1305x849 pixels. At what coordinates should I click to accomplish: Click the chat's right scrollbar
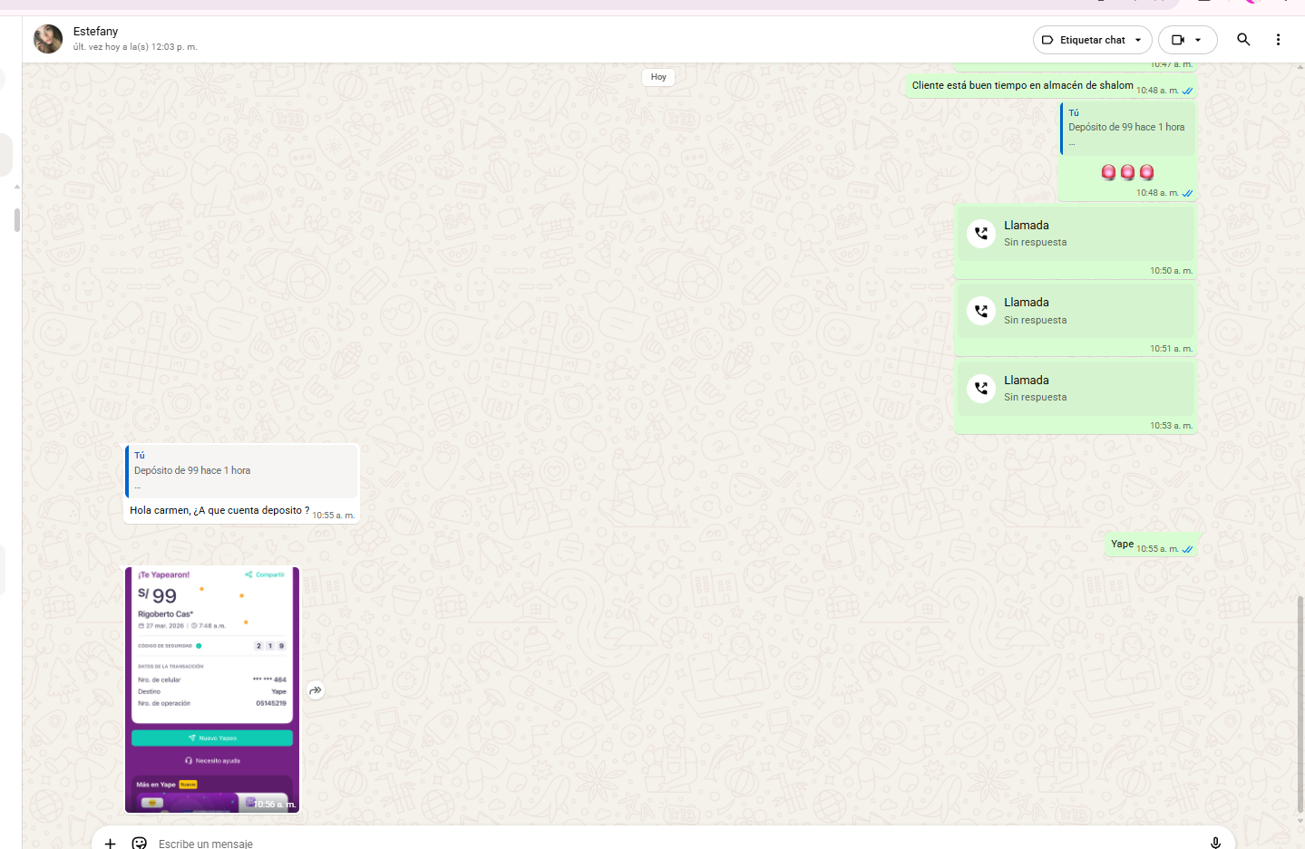[1300, 705]
